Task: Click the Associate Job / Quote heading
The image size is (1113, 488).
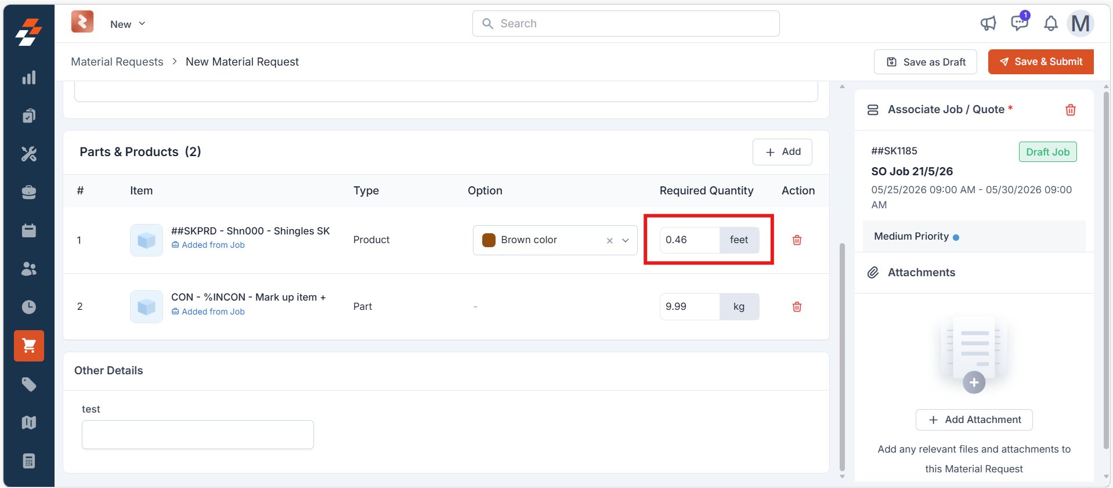Action: coord(946,109)
